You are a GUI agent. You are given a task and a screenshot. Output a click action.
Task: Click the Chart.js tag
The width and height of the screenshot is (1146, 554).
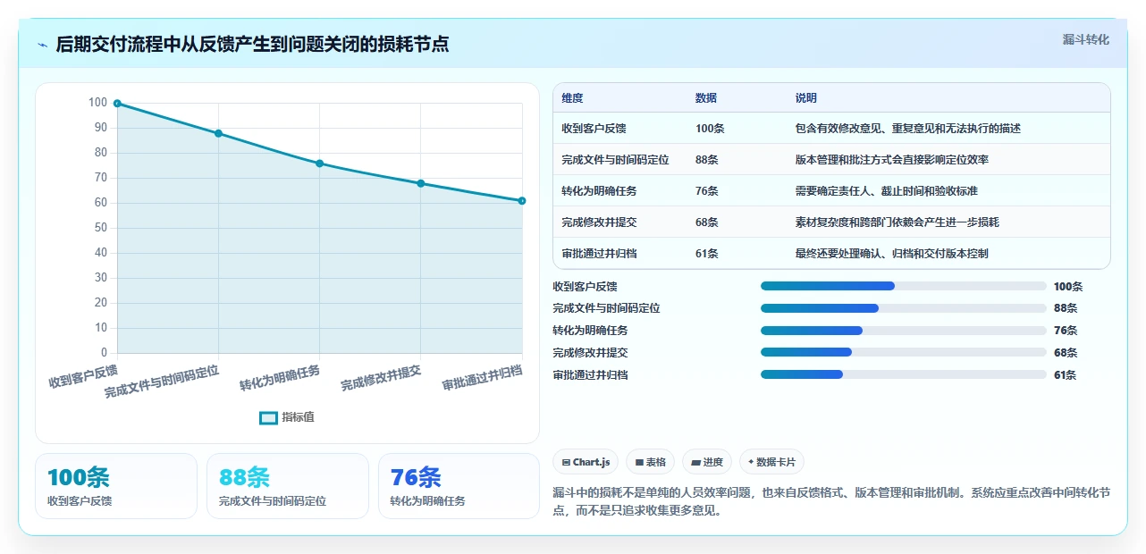click(586, 462)
